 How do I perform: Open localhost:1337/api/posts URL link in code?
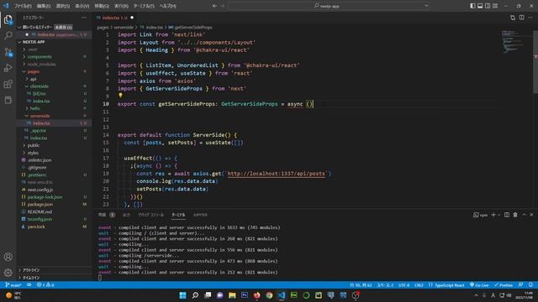pos(277,174)
